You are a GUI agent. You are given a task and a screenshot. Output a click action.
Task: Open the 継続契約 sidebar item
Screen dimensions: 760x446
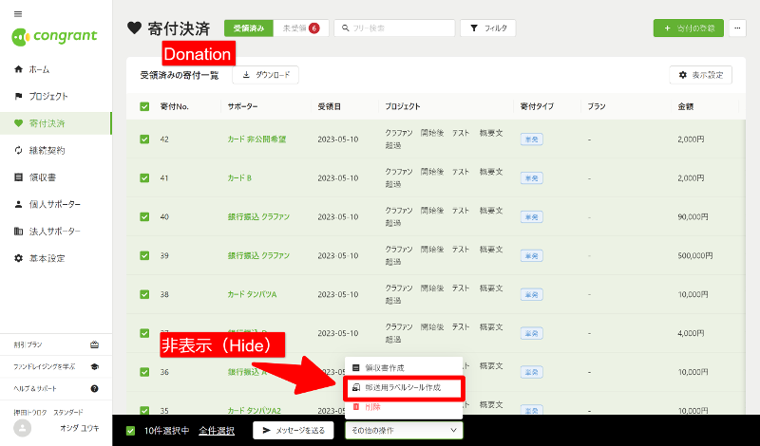(x=47, y=150)
